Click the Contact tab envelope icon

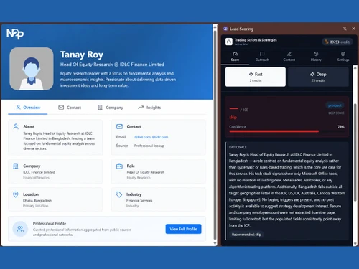[x=61, y=108]
